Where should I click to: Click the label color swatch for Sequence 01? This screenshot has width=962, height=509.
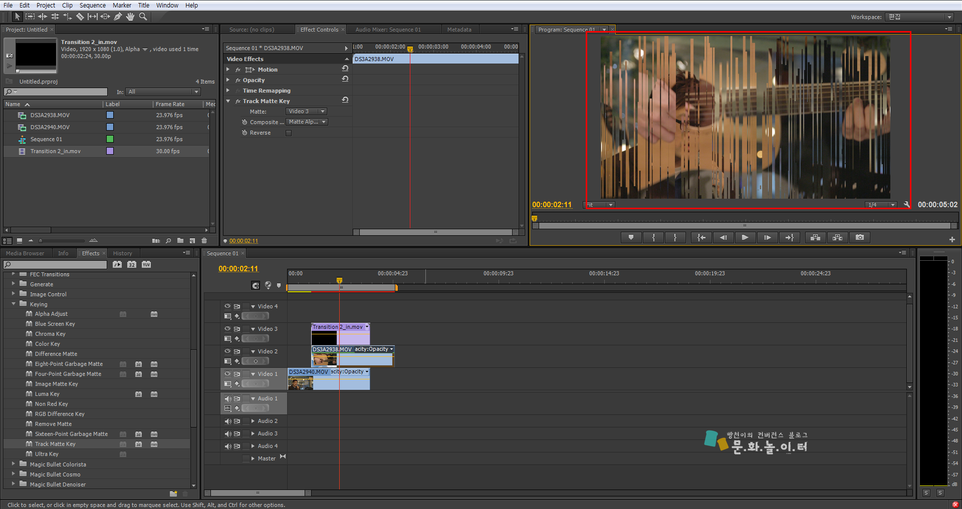[110, 139]
